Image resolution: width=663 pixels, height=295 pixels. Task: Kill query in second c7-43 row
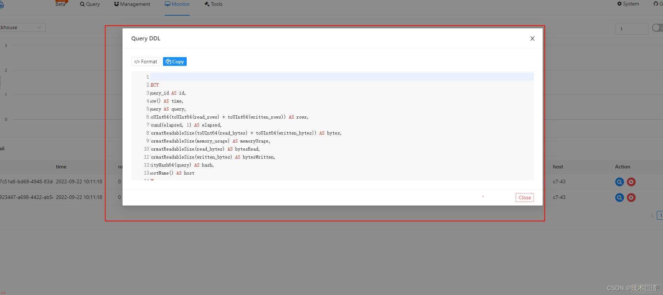(631, 198)
